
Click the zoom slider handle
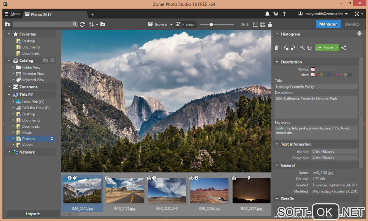pos(211,25)
